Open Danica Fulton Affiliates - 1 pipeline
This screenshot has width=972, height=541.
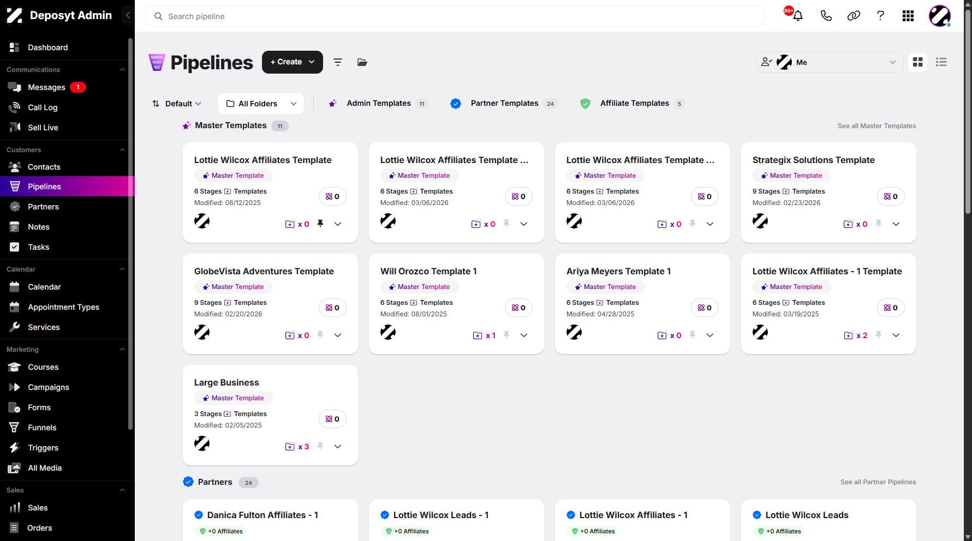tap(263, 515)
